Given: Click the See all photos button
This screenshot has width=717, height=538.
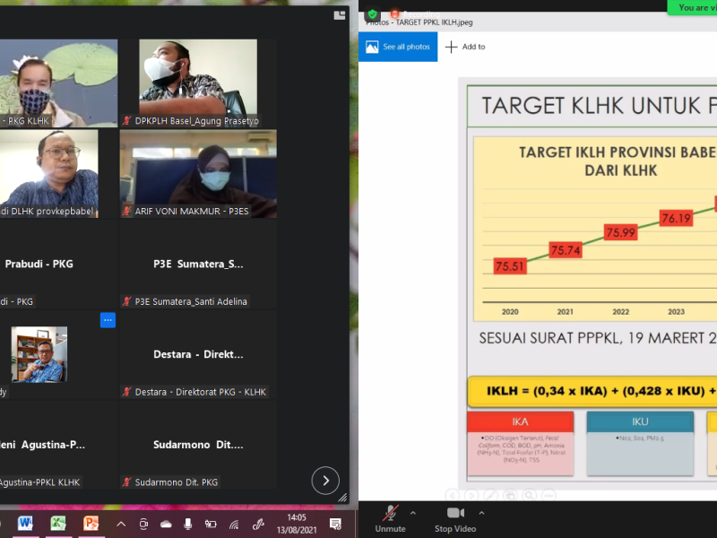Looking at the screenshot, I should point(398,46).
